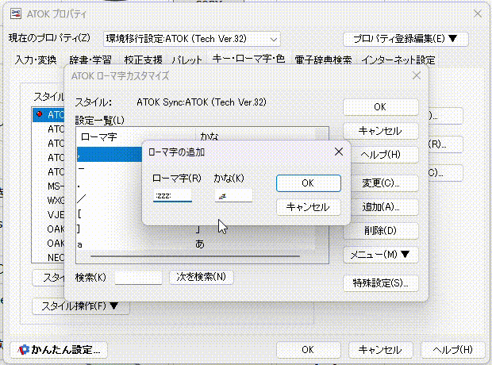Open the メニュー(M) dropdown
The width and height of the screenshot is (492, 365).
click(380, 255)
